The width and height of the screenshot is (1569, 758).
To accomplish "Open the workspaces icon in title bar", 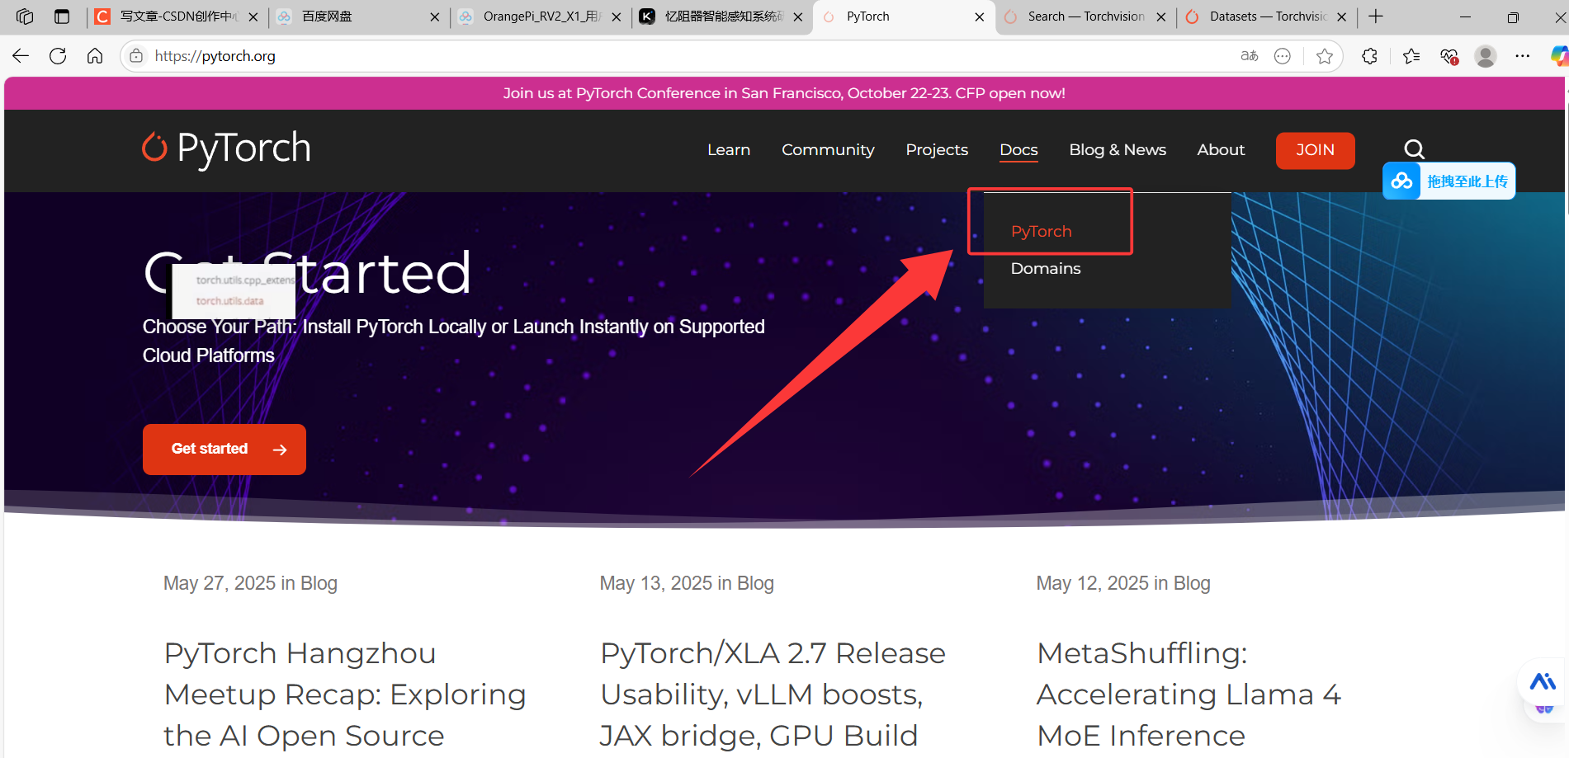I will [25, 16].
